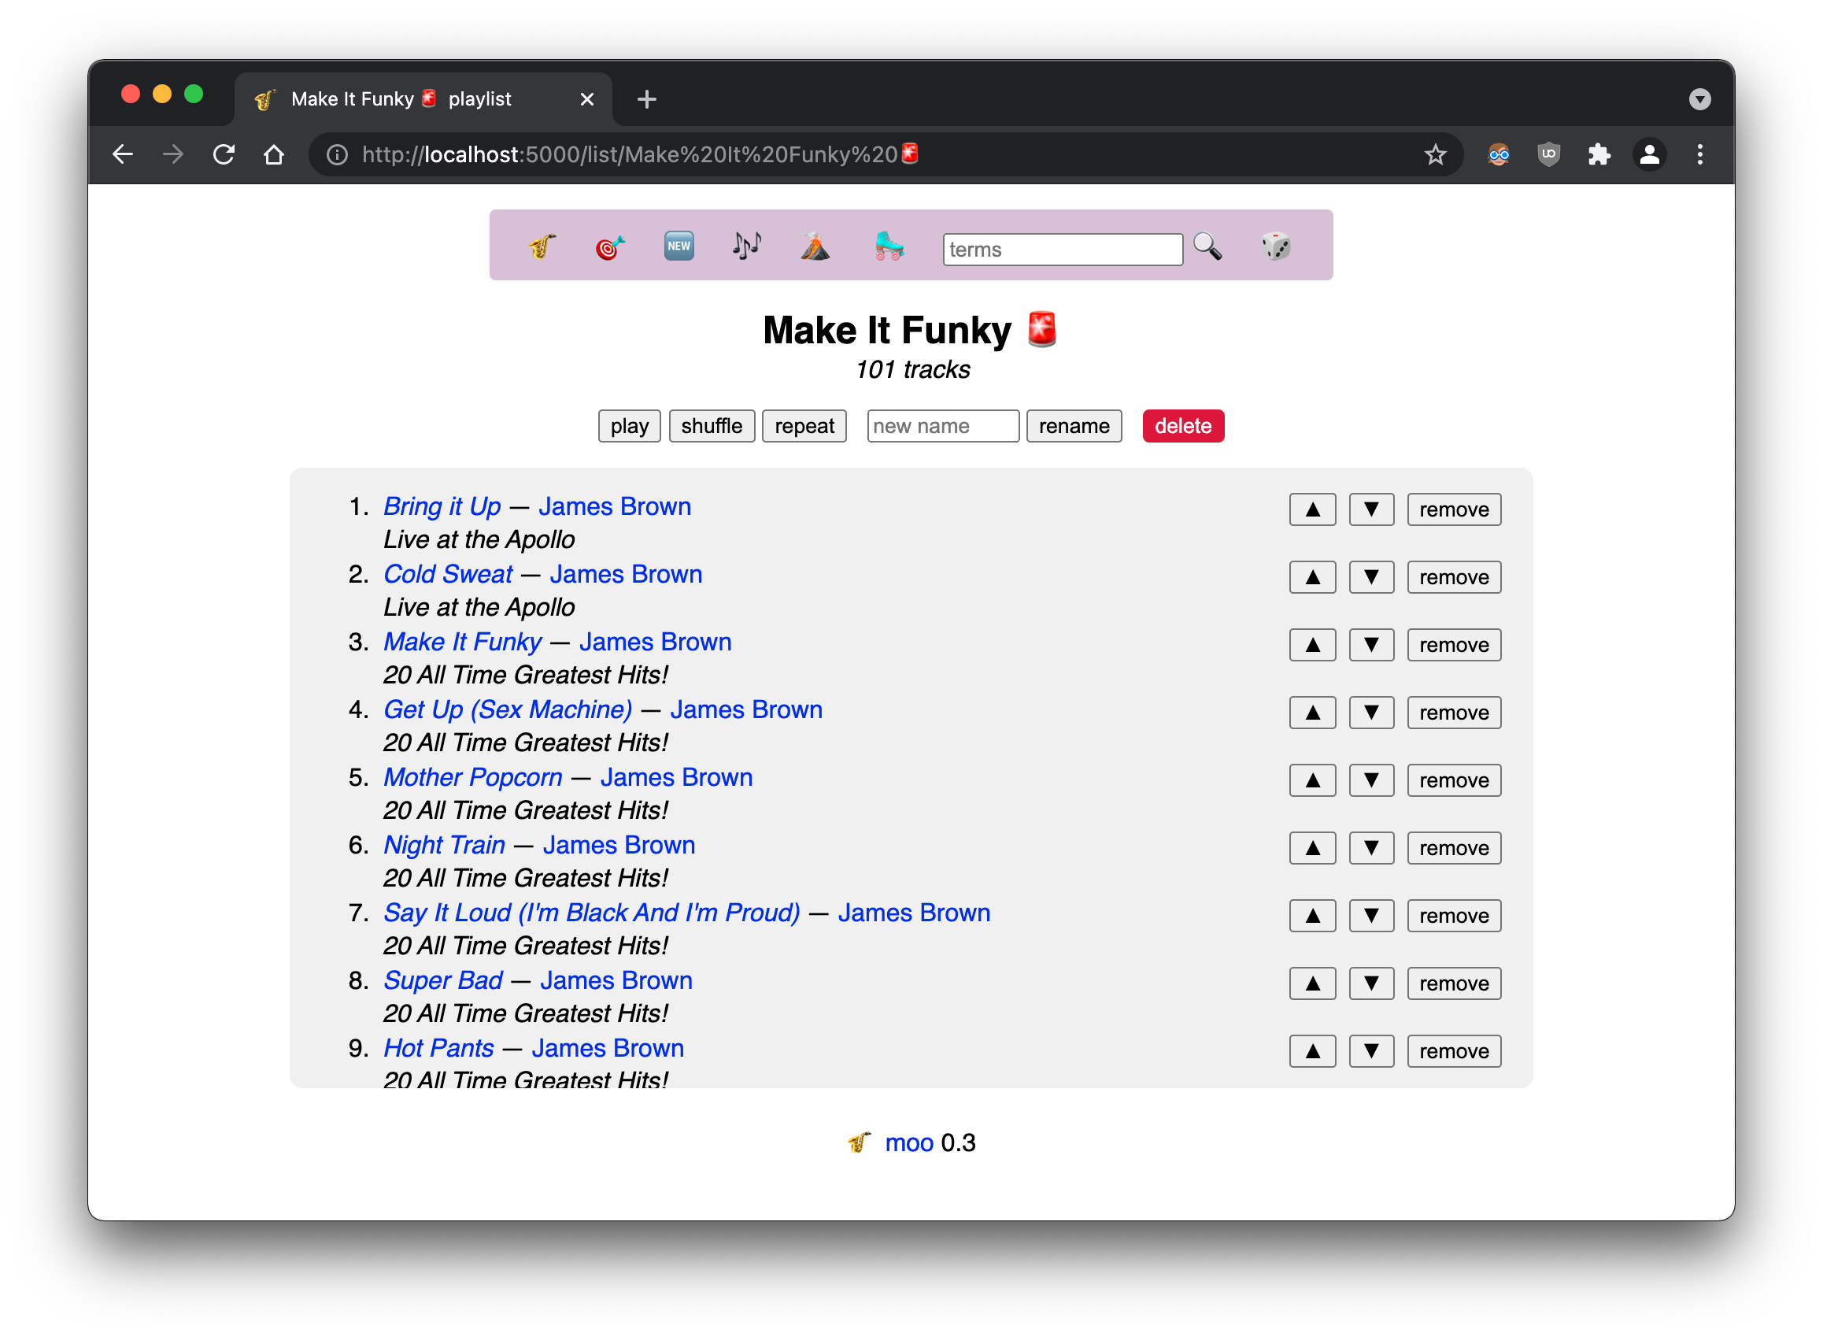Click the dice random icon
The image size is (1823, 1337).
coord(1275,246)
